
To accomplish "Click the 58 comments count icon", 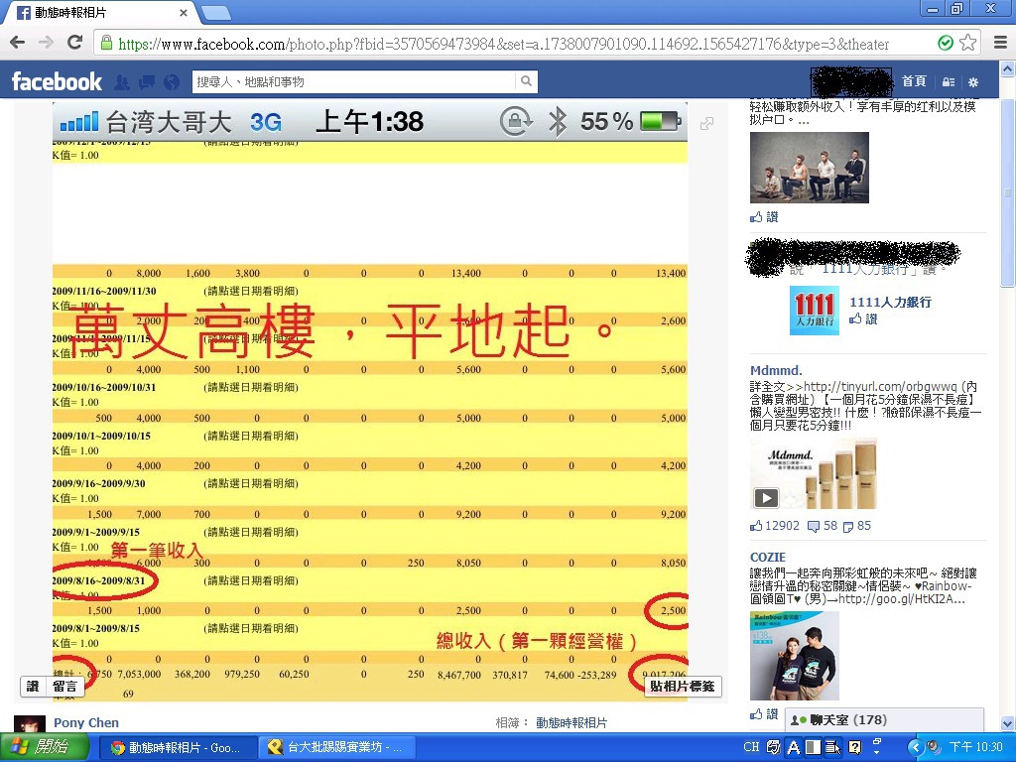I will point(823,526).
